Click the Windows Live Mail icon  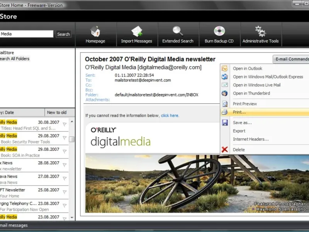(225, 85)
